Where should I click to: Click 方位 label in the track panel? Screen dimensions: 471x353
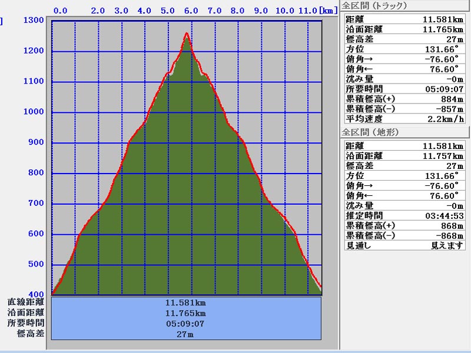(x=356, y=49)
